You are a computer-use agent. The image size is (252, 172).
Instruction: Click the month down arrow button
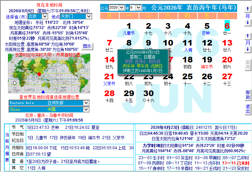point(247,50)
